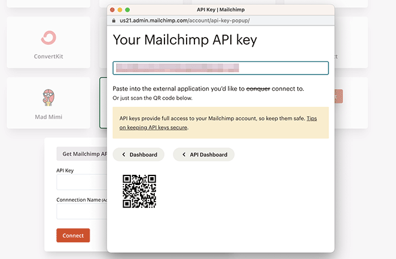Click the Connect button

[x=73, y=235]
